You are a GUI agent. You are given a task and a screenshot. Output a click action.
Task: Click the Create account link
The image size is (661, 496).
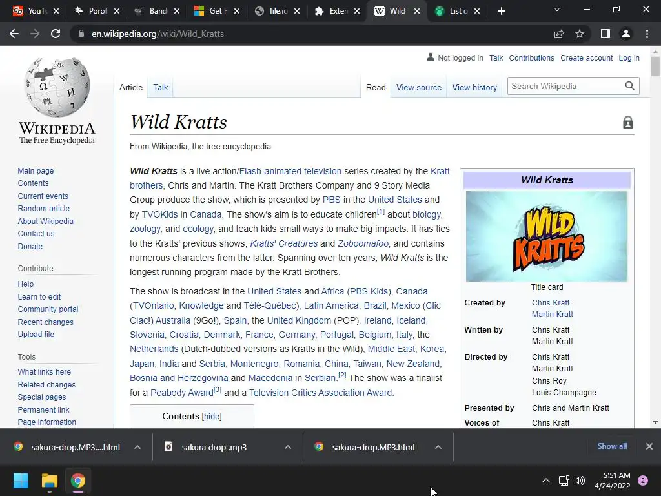tap(586, 57)
